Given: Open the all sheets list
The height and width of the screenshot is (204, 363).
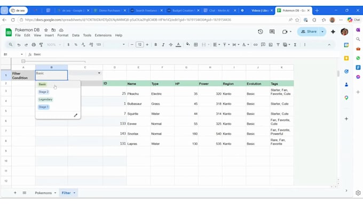Looking at the screenshot, I should (x=25, y=193).
